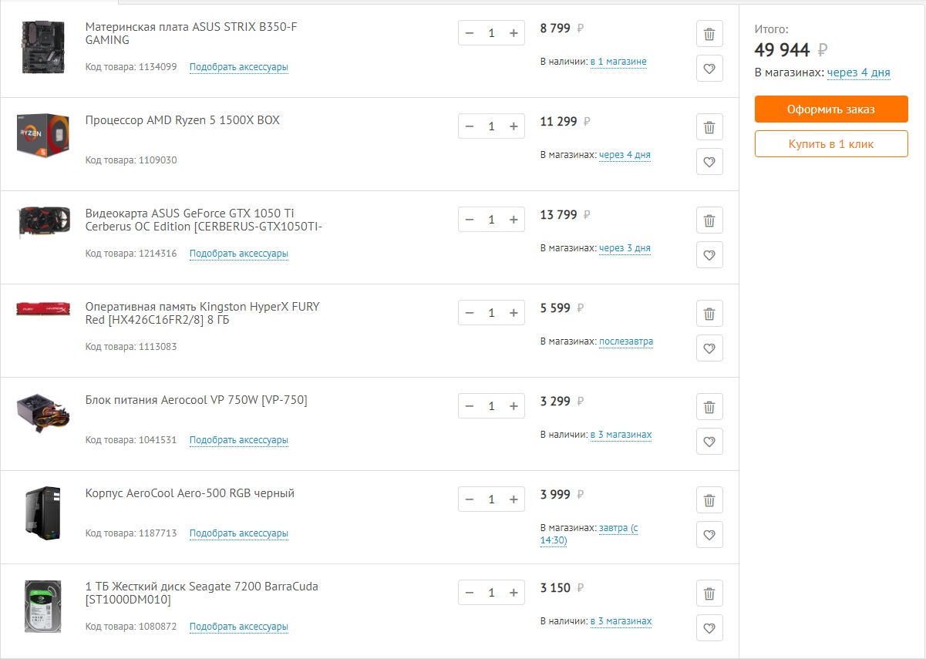This screenshot has width=926, height=659.
Task: Add AMD Ryzen 5 1500X to wishlist
Action: (709, 162)
